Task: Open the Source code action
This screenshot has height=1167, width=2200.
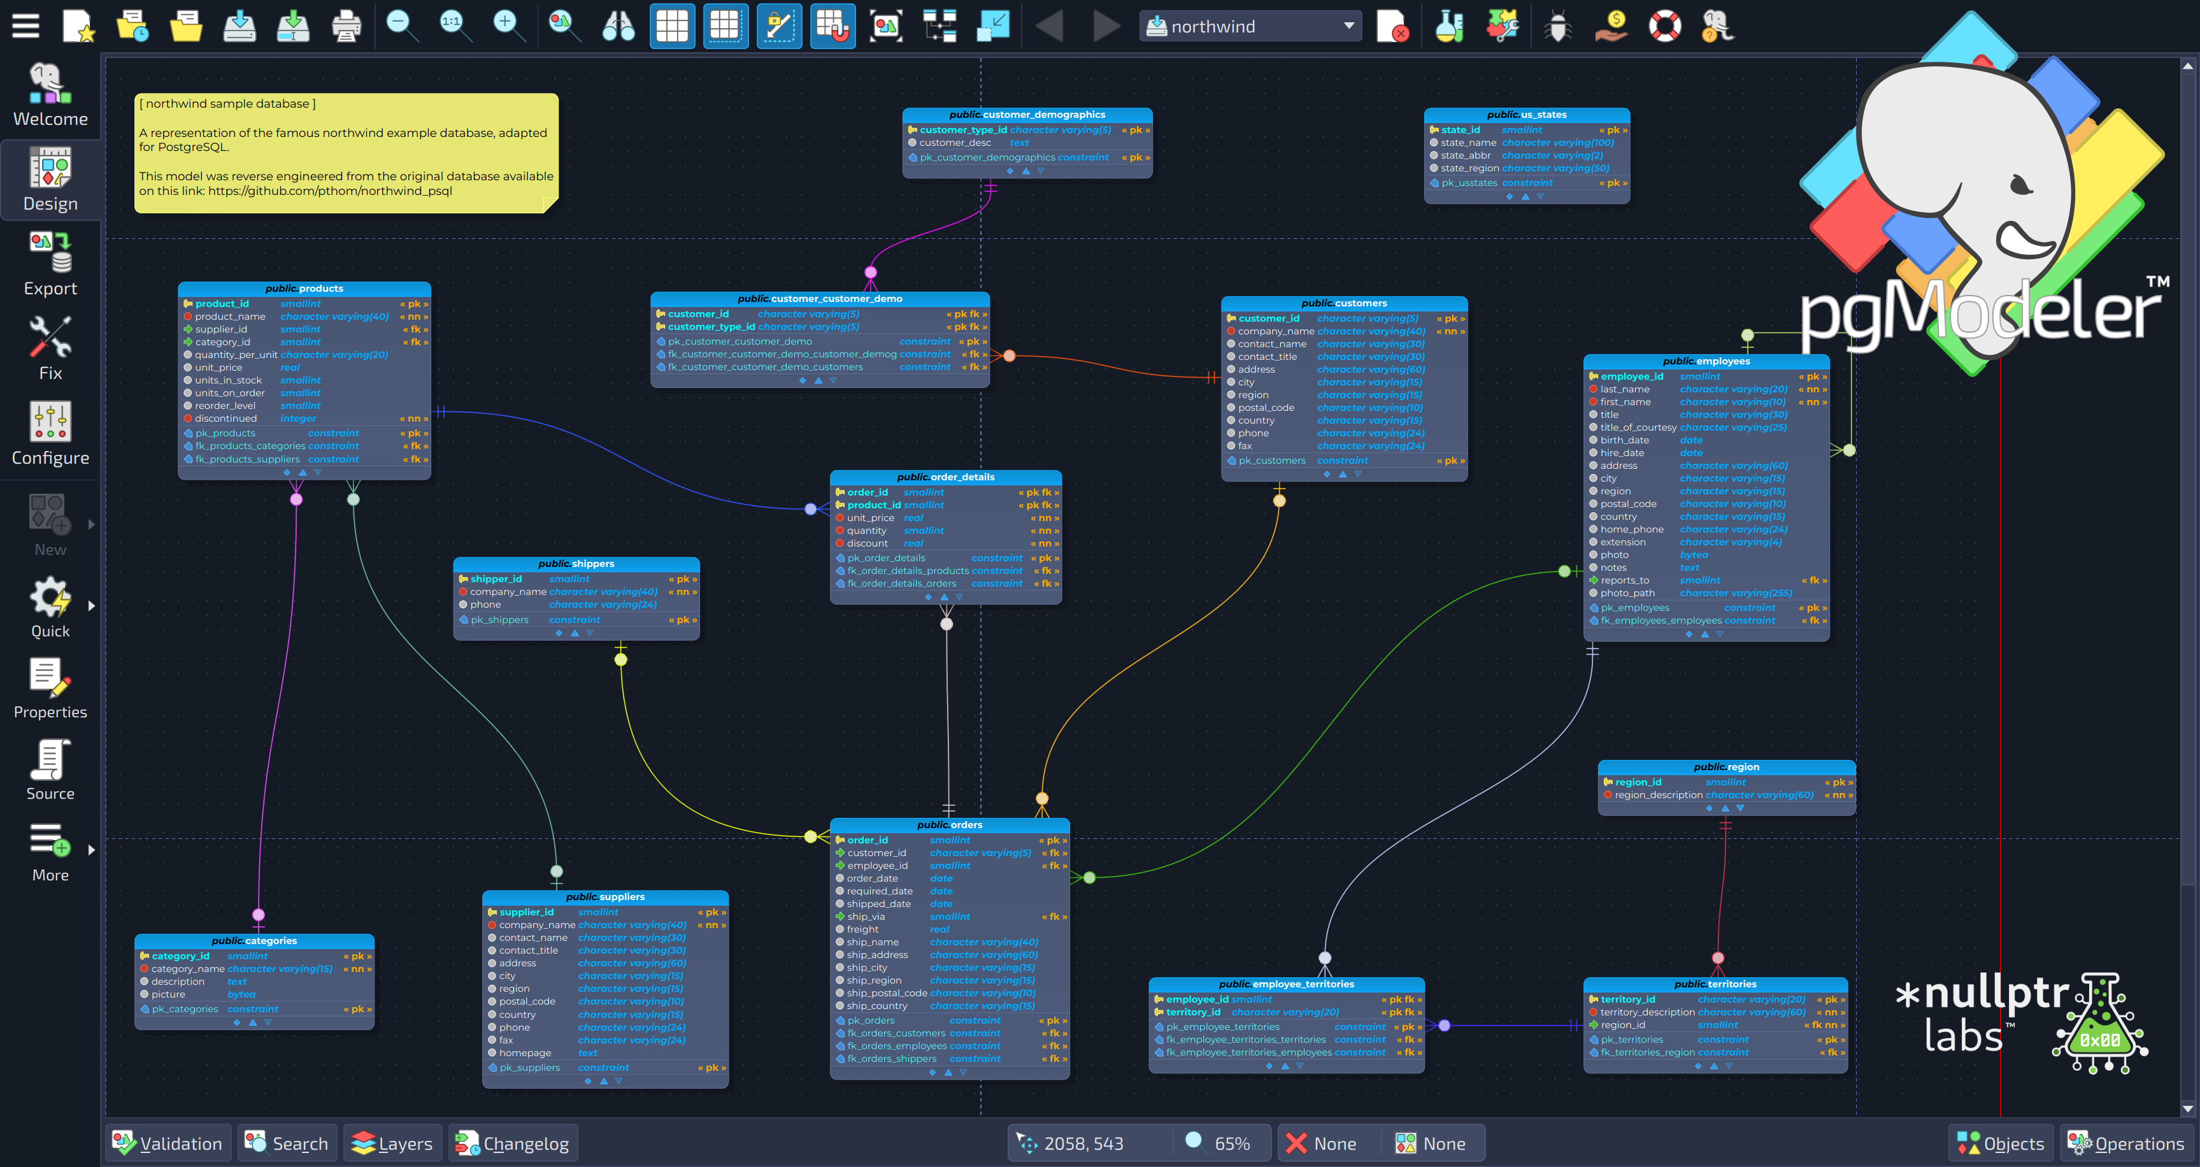Action: click(x=50, y=770)
